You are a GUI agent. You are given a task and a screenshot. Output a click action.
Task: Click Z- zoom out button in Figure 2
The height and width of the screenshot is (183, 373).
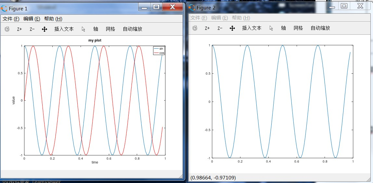pyautogui.click(x=220, y=28)
